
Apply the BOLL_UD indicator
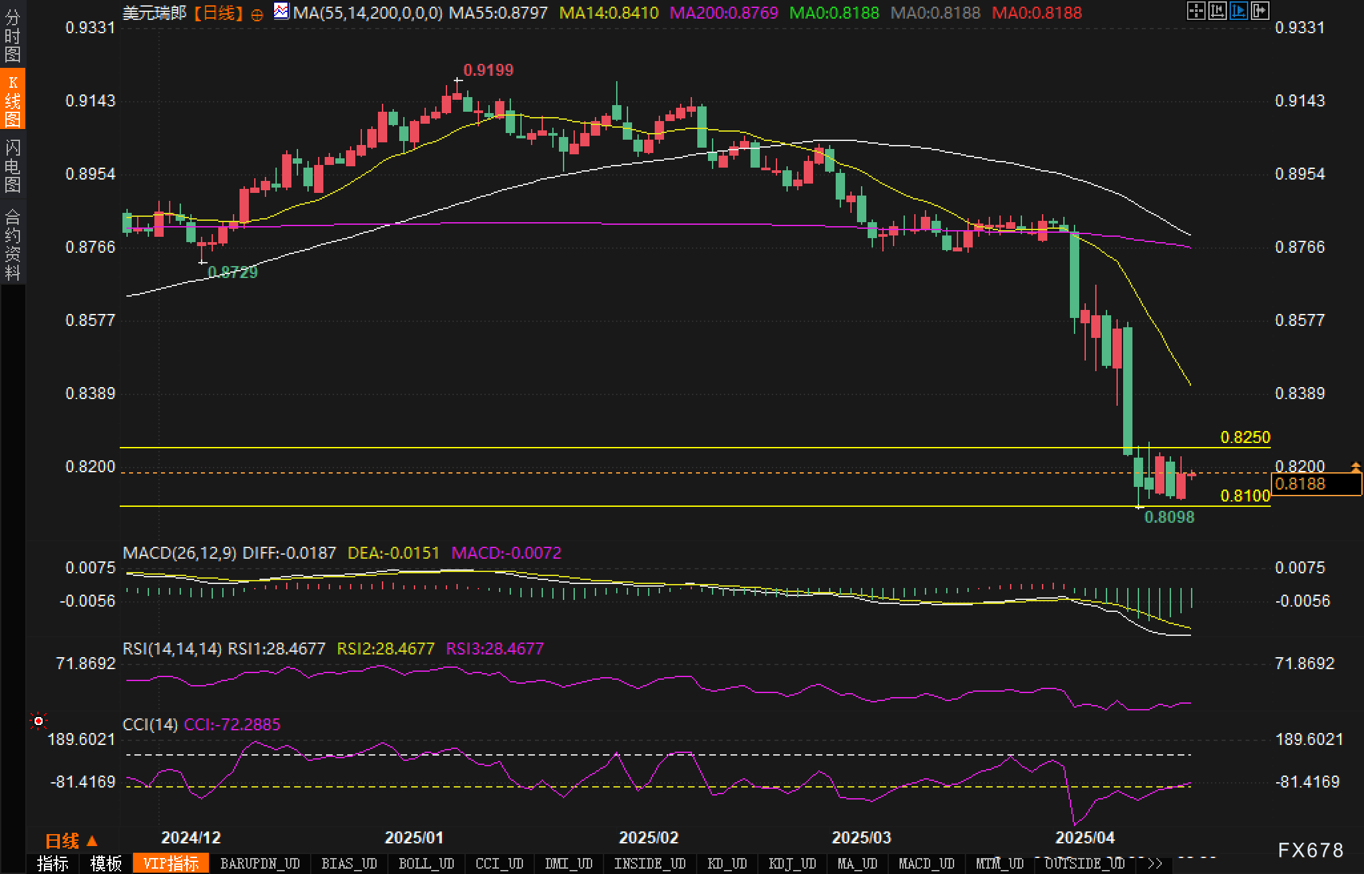(426, 863)
